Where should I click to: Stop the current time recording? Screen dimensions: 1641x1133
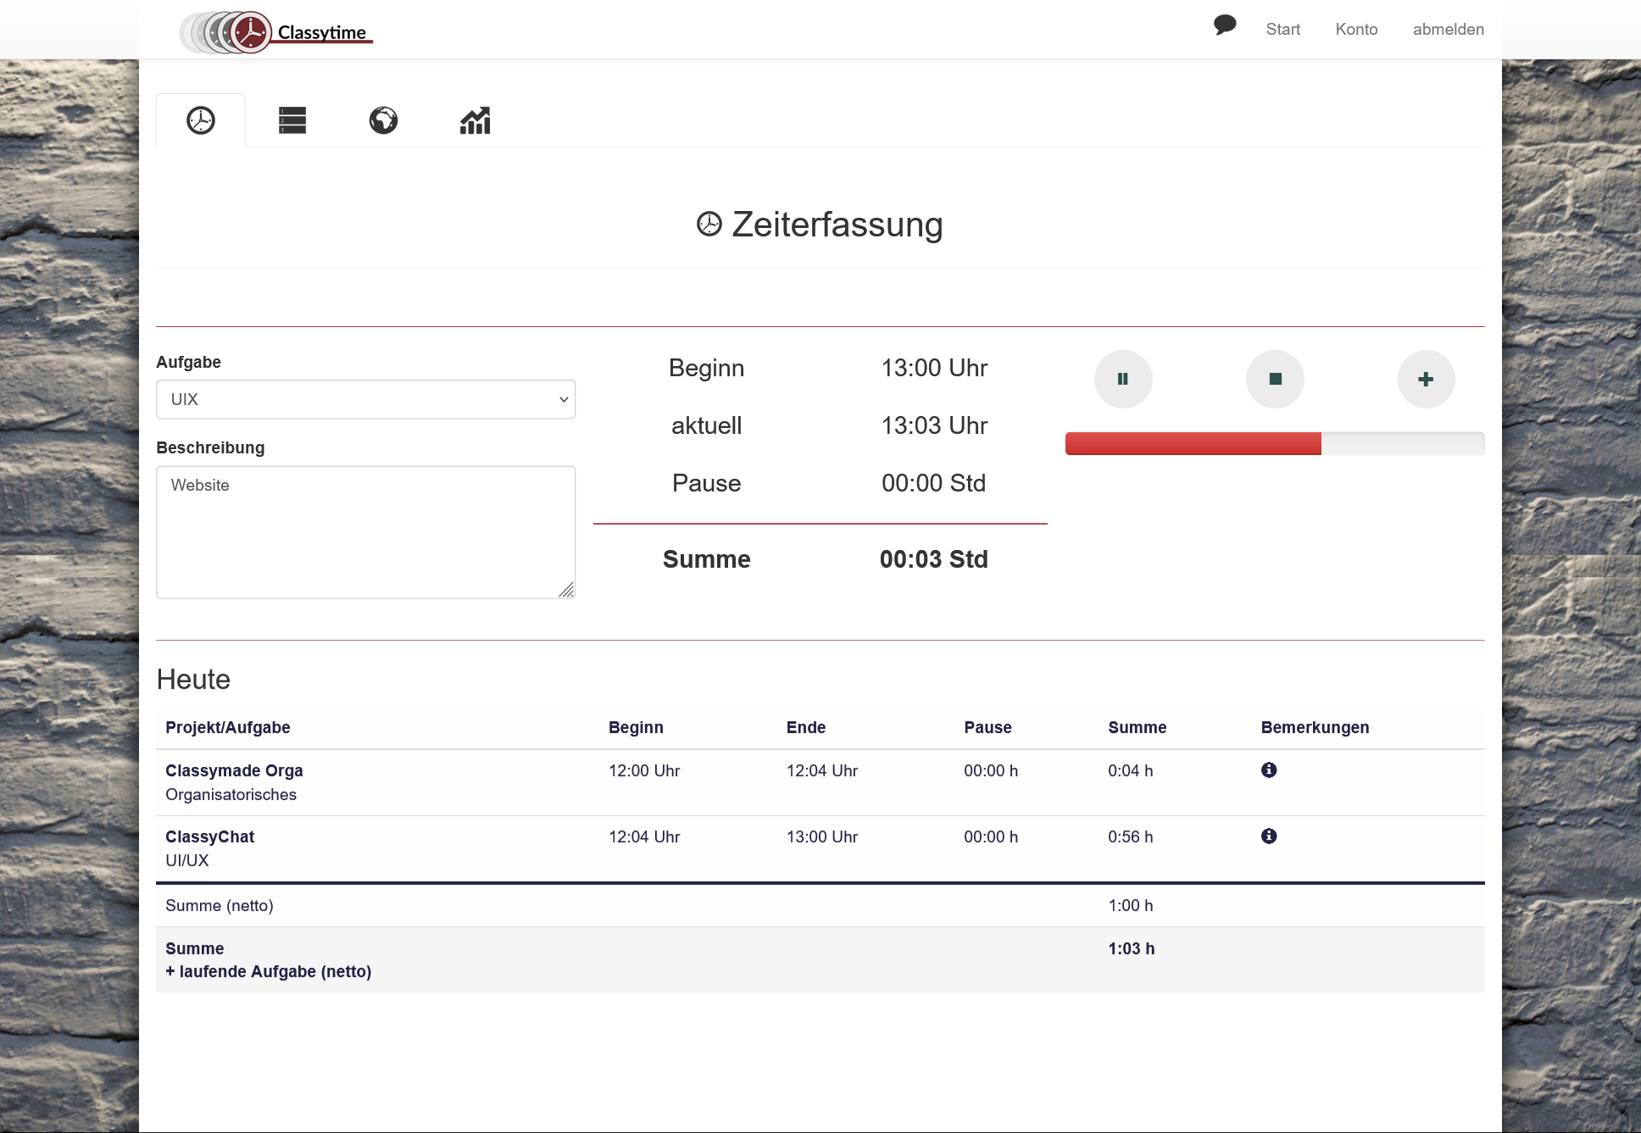(x=1274, y=379)
